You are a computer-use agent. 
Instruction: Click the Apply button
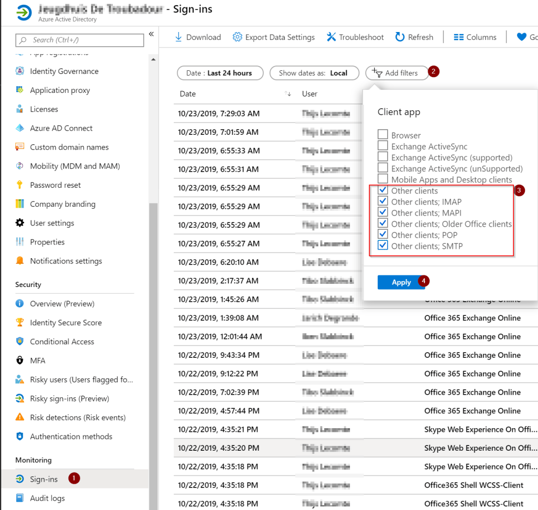(x=401, y=282)
